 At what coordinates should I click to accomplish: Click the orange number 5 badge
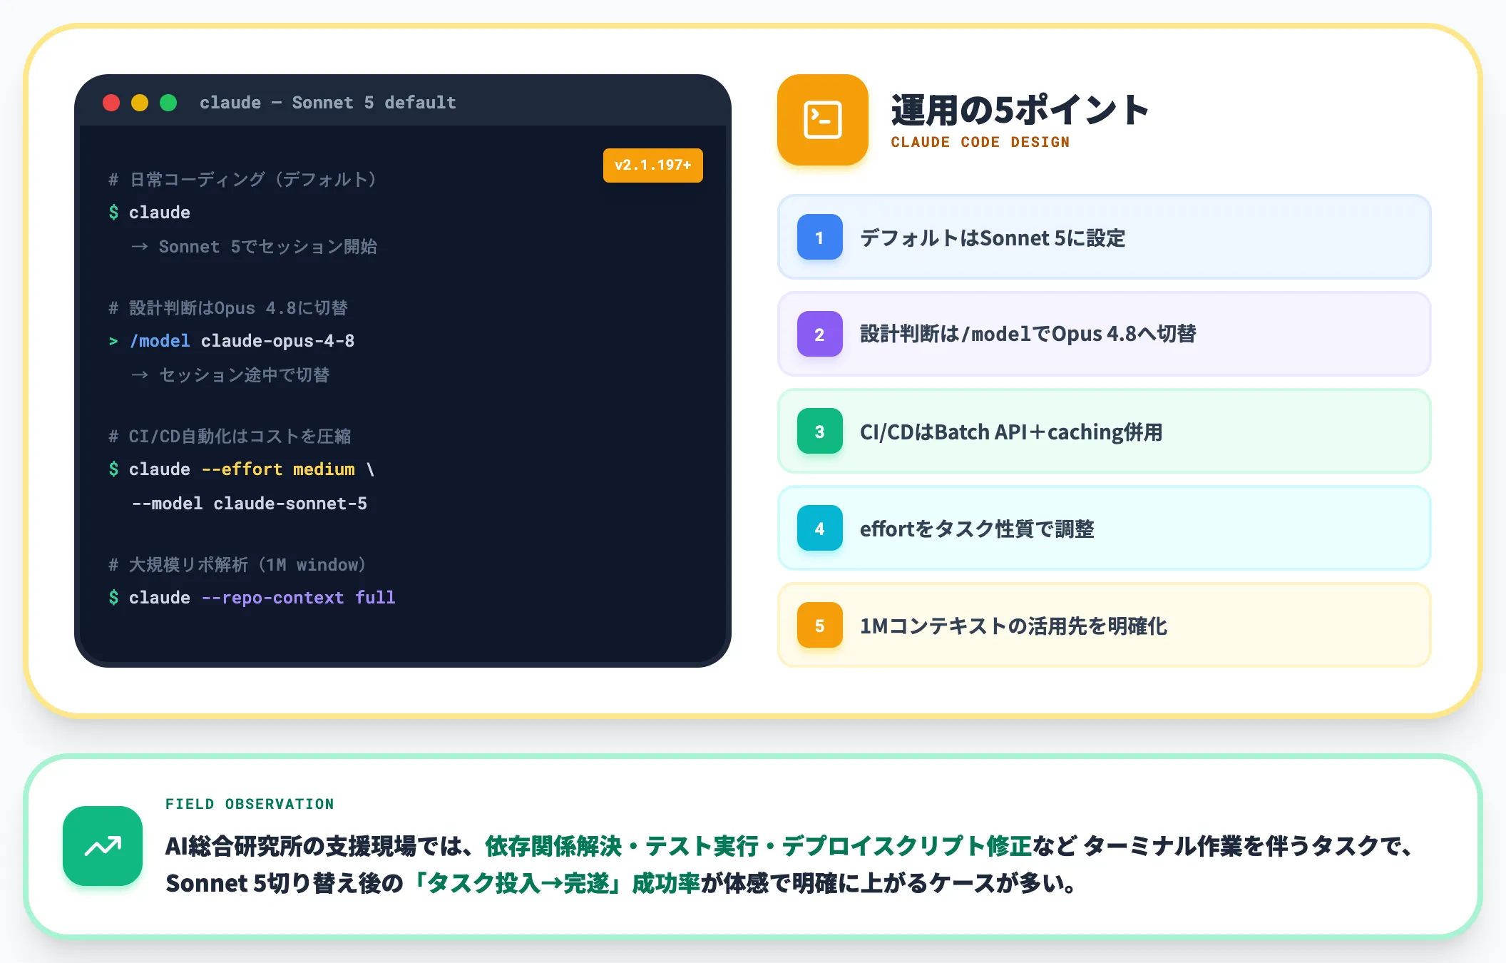pos(819,625)
